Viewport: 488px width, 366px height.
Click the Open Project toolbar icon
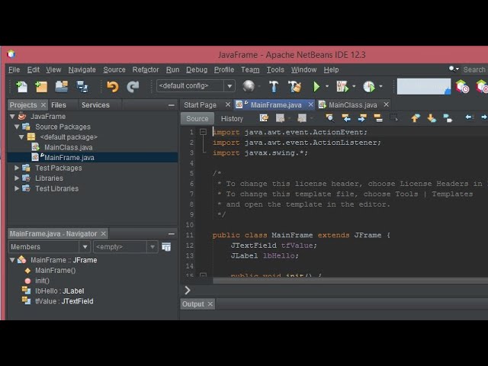click(62, 86)
